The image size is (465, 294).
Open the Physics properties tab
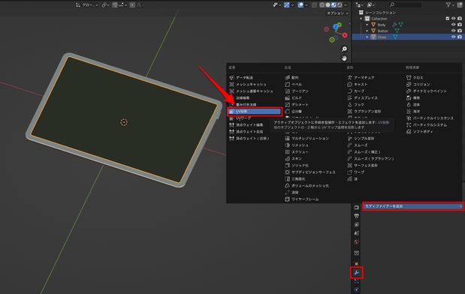pyautogui.click(x=357, y=289)
